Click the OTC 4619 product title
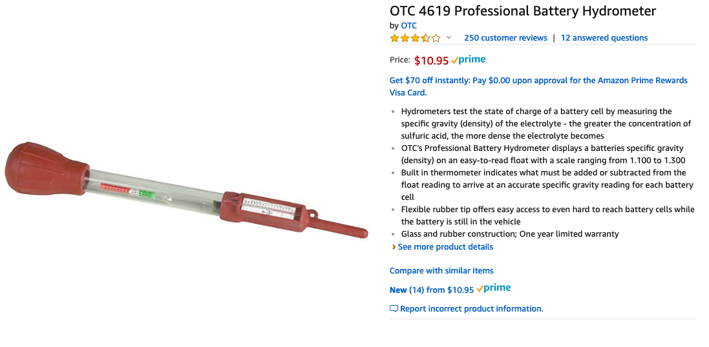The image size is (709, 347). click(x=522, y=11)
